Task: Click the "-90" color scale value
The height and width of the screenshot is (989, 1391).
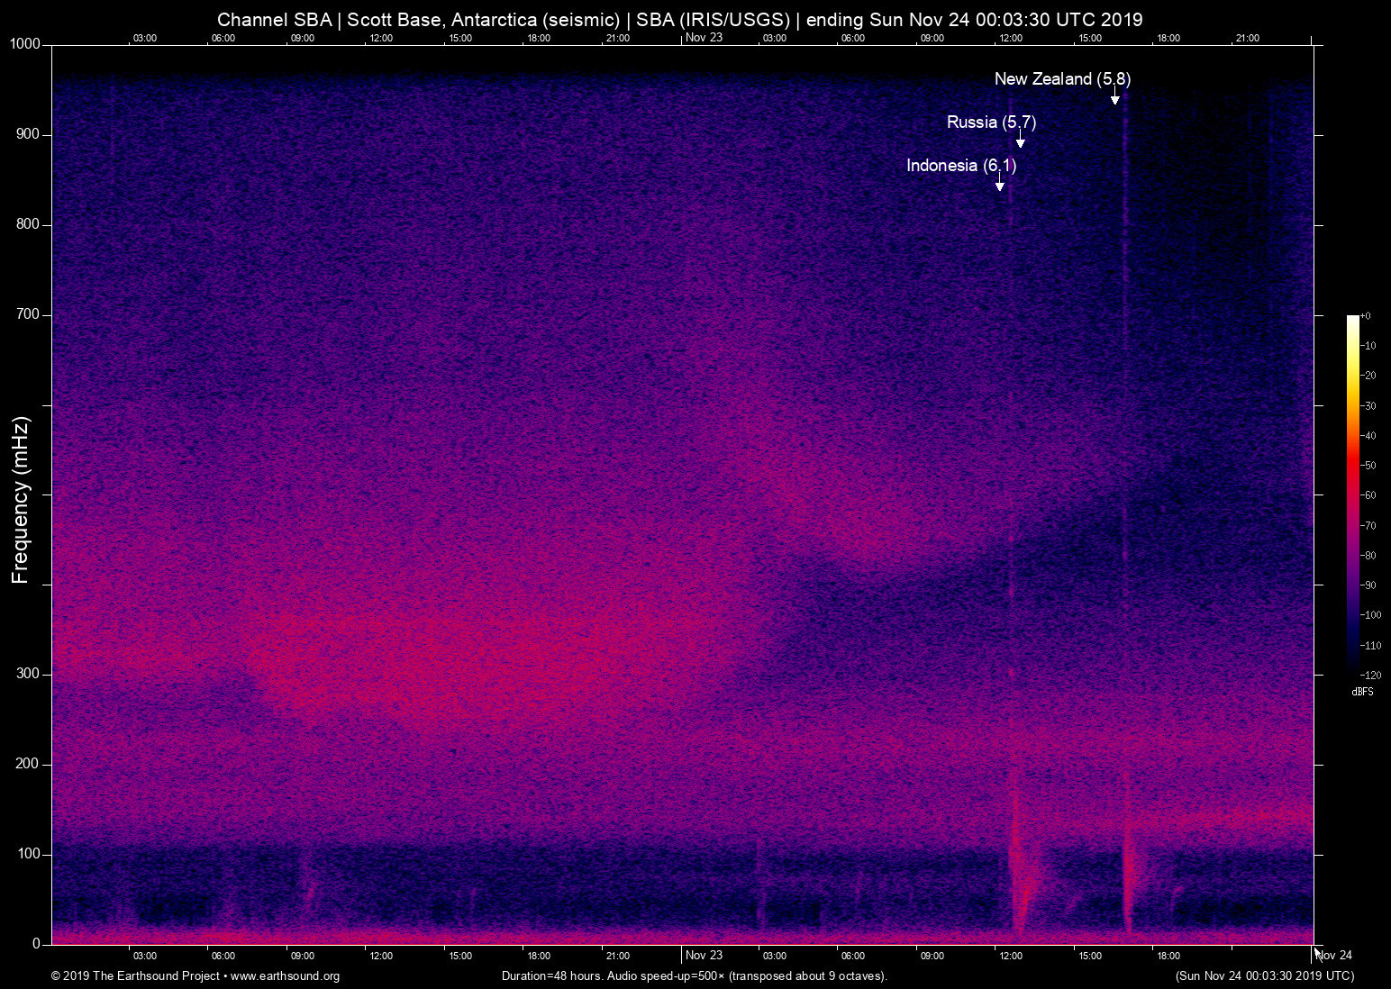Action: click(x=1368, y=585)
